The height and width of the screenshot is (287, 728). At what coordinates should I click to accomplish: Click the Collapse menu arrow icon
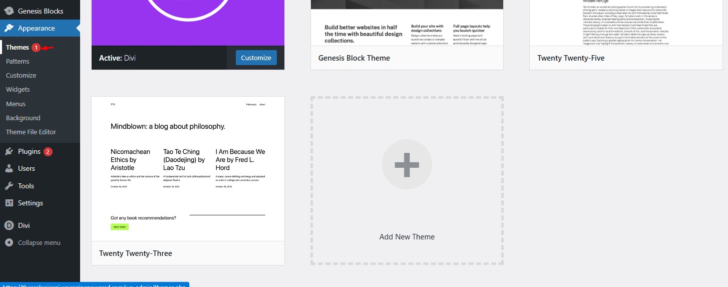[x=9, y=242]
